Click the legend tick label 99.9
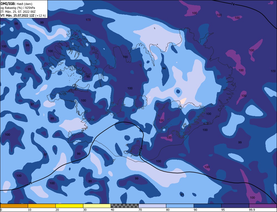 (252, 210)
